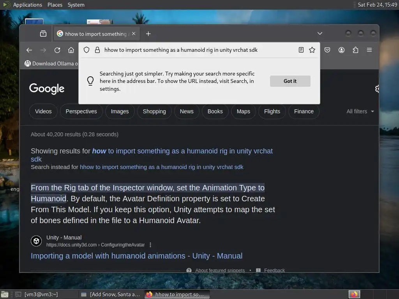399x299 pixels.
Task: Open the Extensions puzzle icon
Action: coord(355,50)
